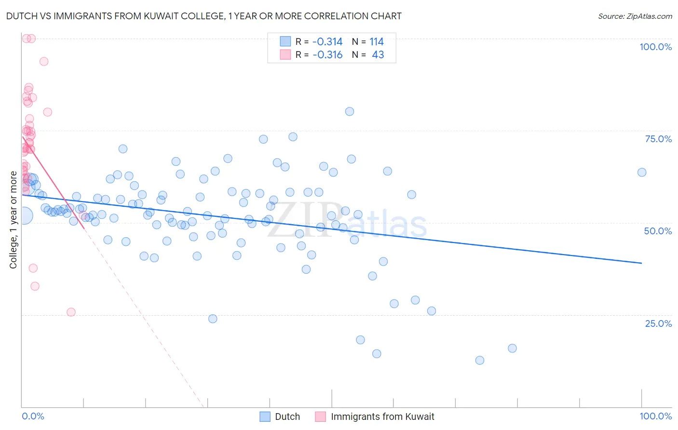Click the 100.0% x-axis label
Screen dimensions: 678x430
pos(655,416)
